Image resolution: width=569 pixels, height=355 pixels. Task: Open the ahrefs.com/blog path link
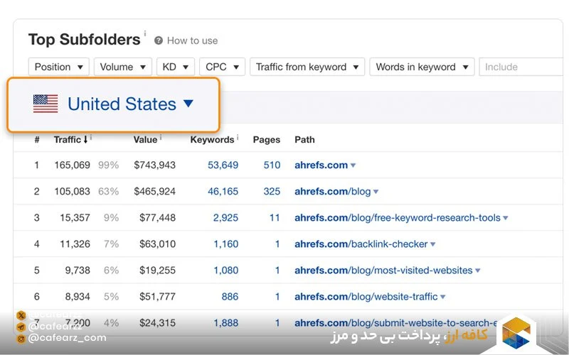[x=332, y=191]
